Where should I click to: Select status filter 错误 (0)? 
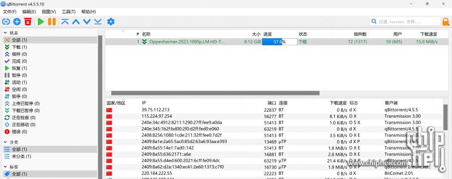tap(50, 132)
